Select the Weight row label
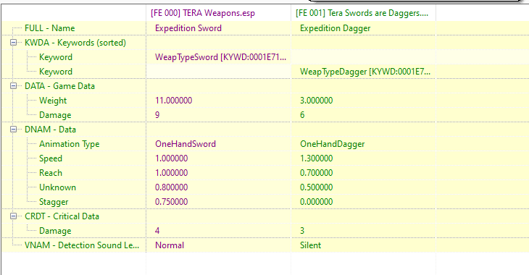529x275 pixels. (x=53, y=101)
